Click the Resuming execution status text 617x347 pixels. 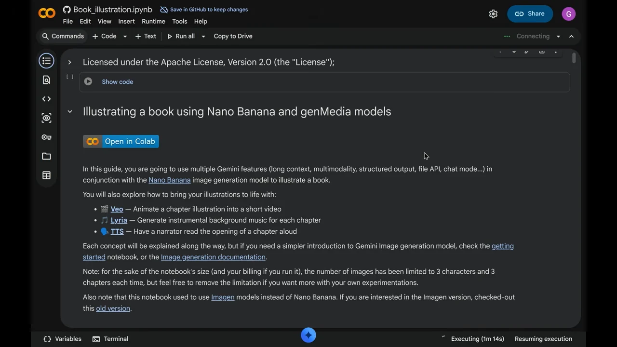coord(543,339)
